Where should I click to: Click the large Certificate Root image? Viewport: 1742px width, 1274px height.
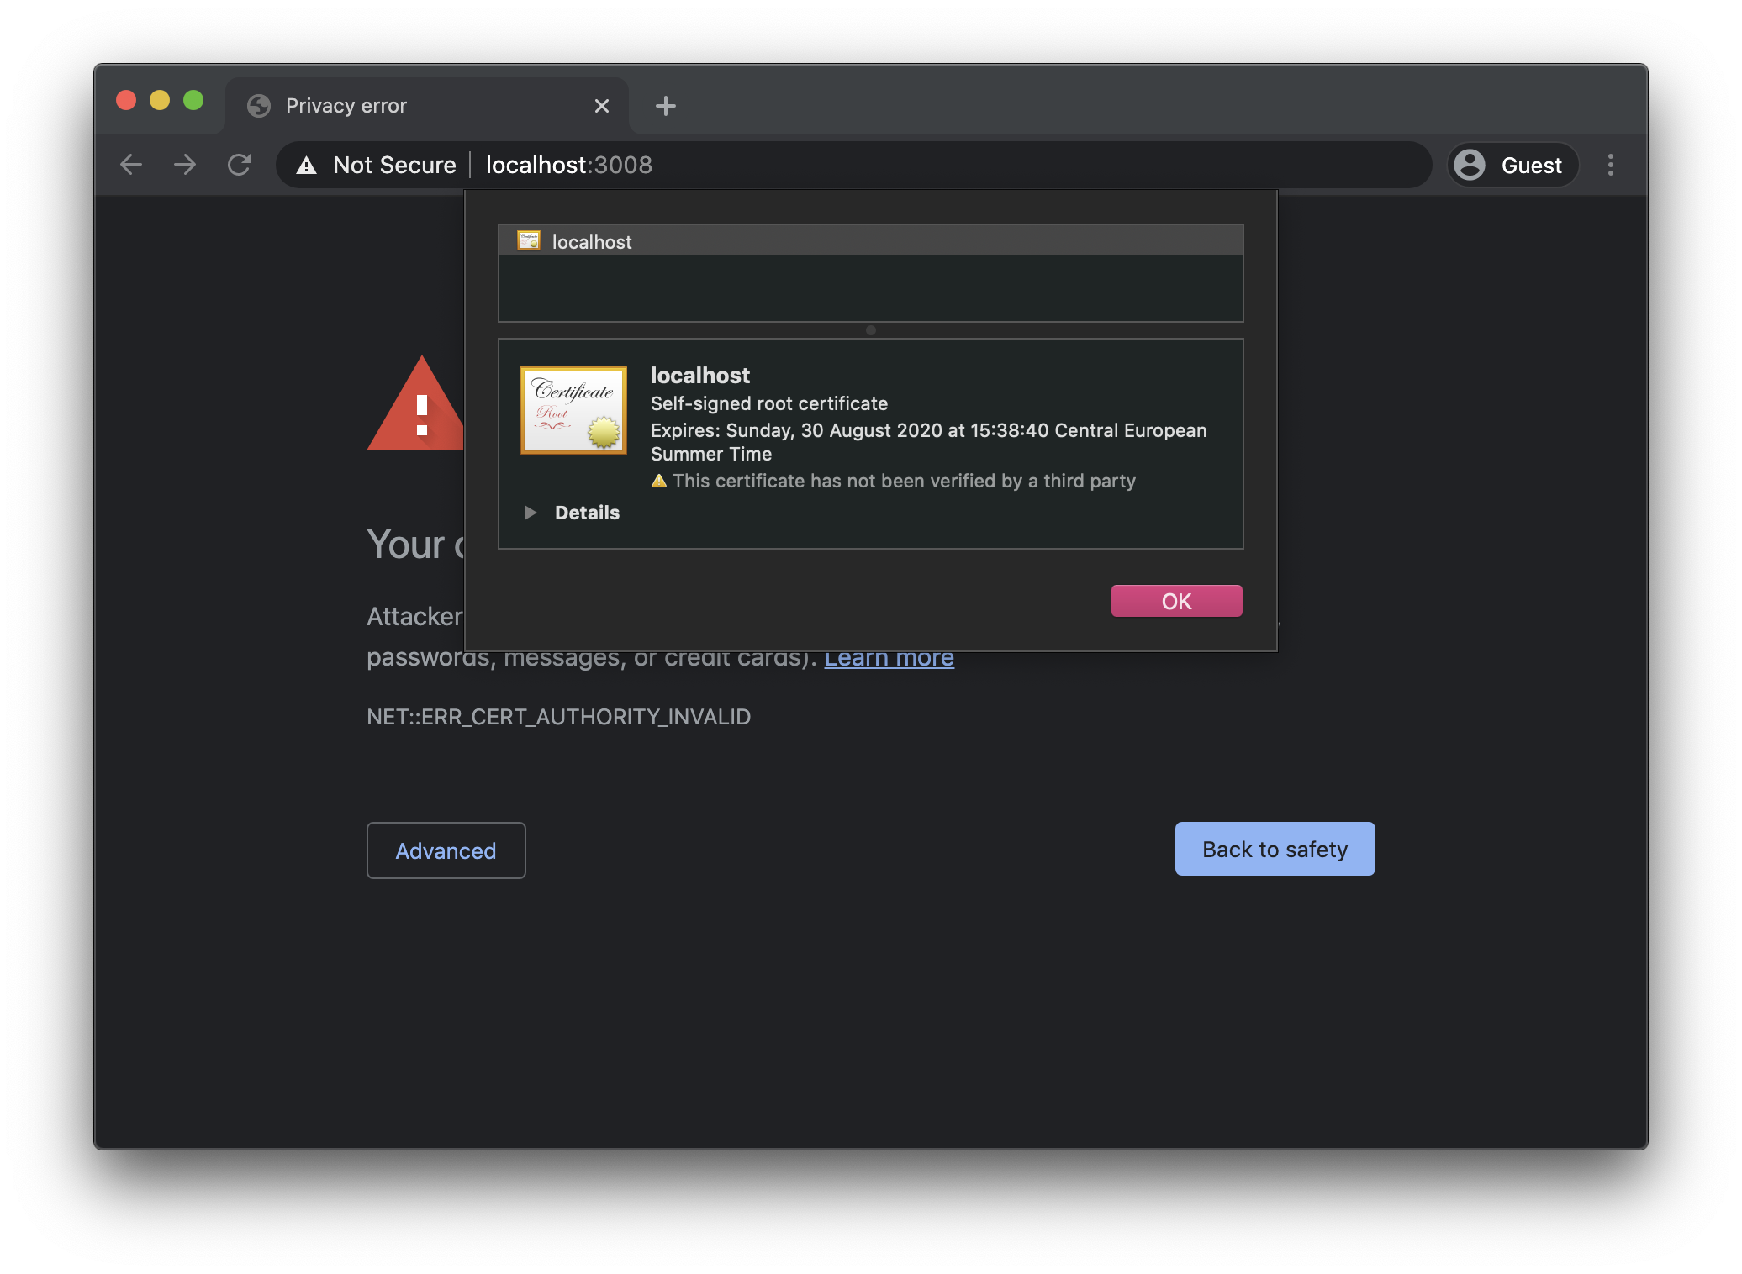pos(573,411)
